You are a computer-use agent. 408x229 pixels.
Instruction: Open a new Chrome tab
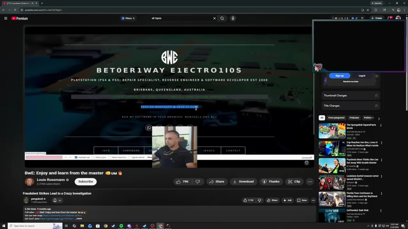42,3
